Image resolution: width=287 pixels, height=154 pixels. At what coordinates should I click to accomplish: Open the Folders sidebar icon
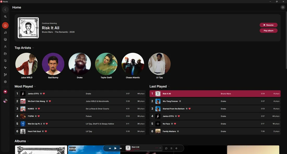(x=5, y=53)
